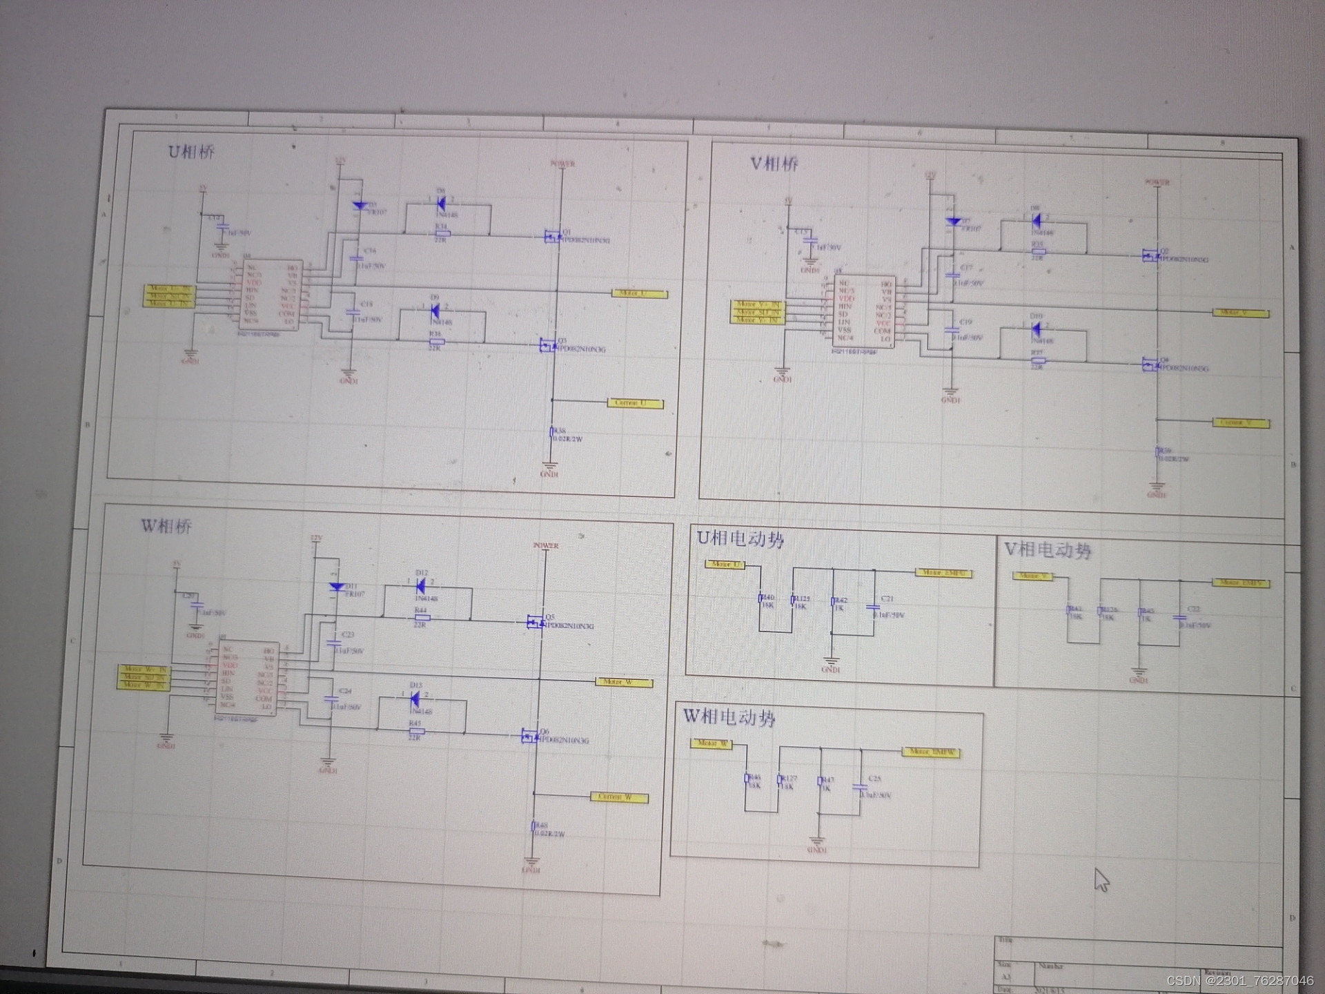The height and width of the screenshot is (994, 1325).
Task: Select the Motor_EMFW output port
Action: point(931,752)
